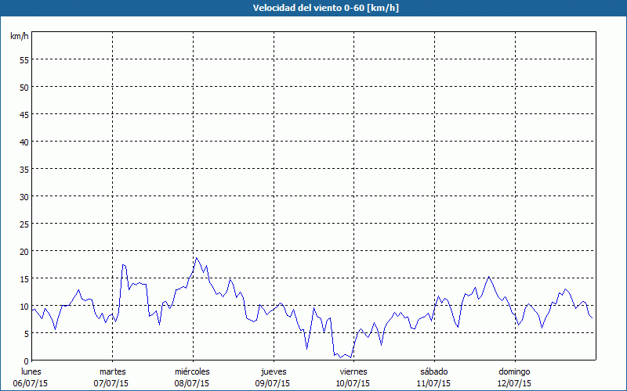Click the highest wind peak on miércoles
Screen dimensions: 627x391
point(197,258)
